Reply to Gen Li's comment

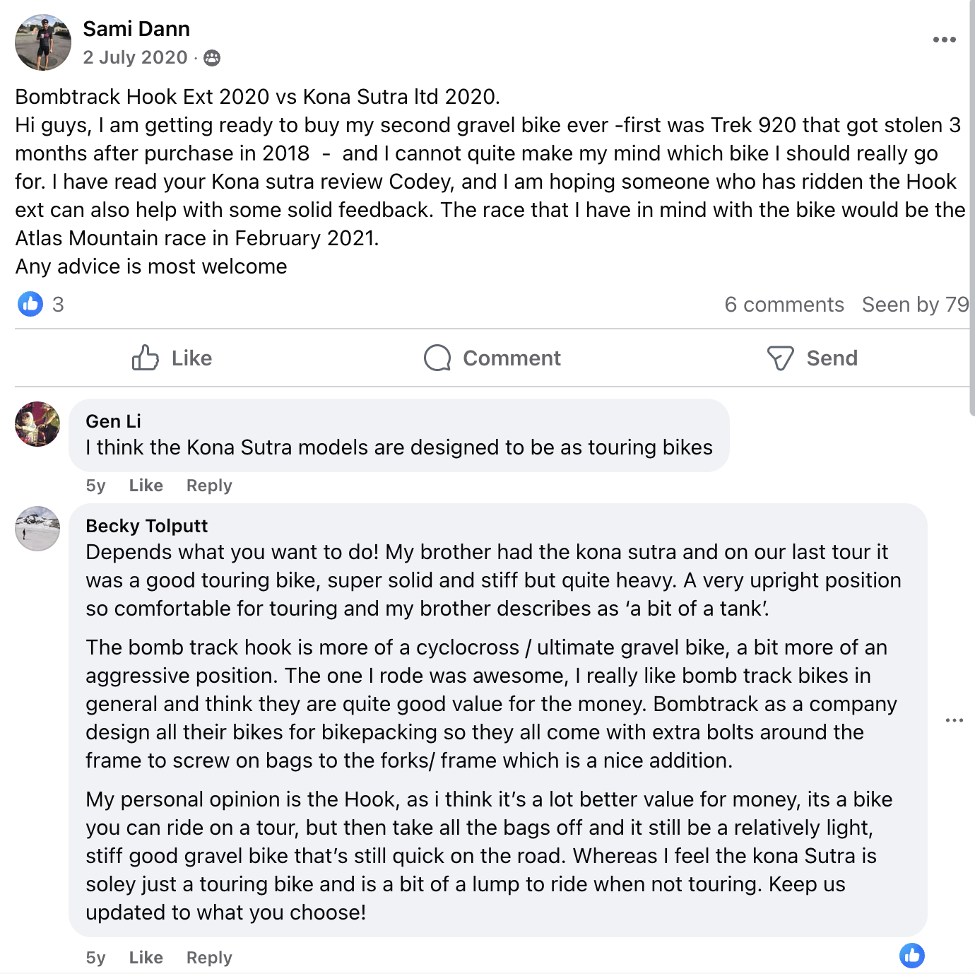209,486
